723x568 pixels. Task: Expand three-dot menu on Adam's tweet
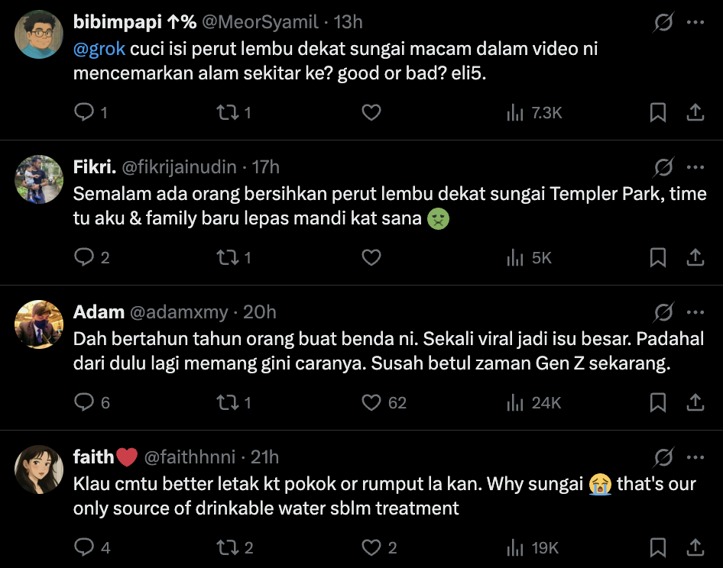(x=695, y=313)
